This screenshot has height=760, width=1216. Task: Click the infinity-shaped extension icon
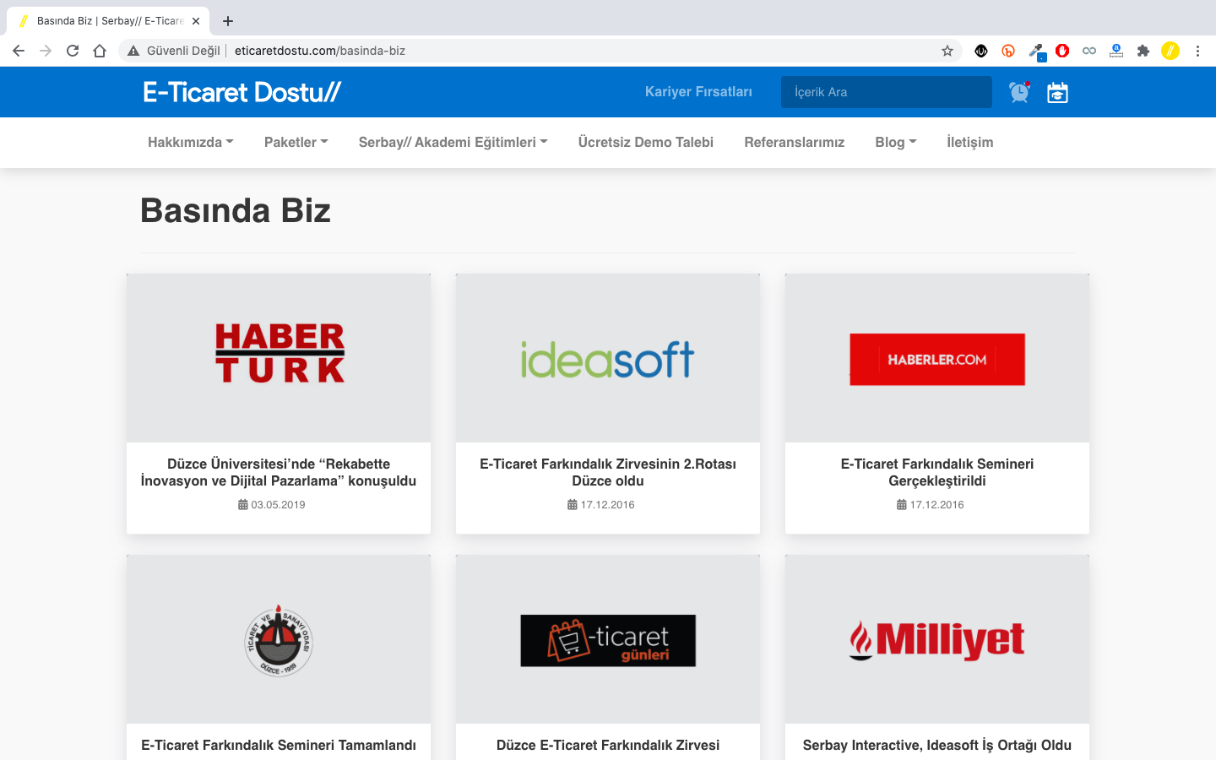[x=1089, y=51]
